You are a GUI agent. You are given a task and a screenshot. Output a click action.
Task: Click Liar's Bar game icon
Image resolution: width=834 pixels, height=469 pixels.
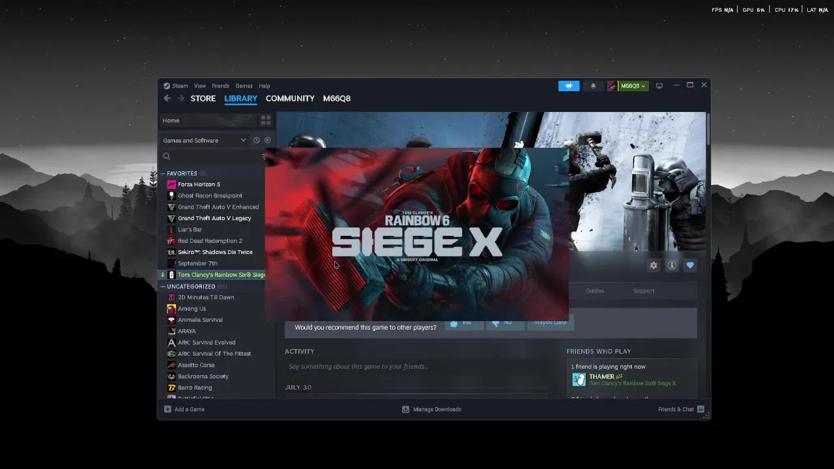[x=171, y=229]
